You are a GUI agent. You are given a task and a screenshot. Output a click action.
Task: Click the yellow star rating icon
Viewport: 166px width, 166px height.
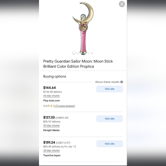point(51,106)
